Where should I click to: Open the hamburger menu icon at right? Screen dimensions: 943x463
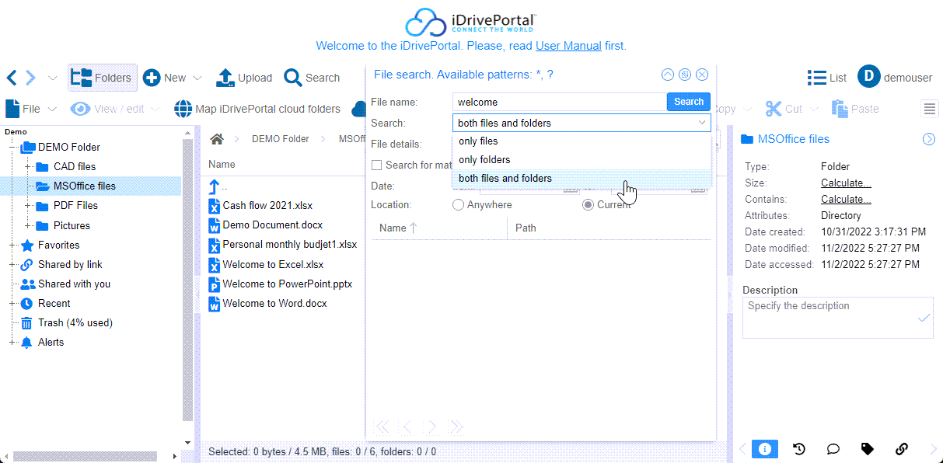click(930, 109)
